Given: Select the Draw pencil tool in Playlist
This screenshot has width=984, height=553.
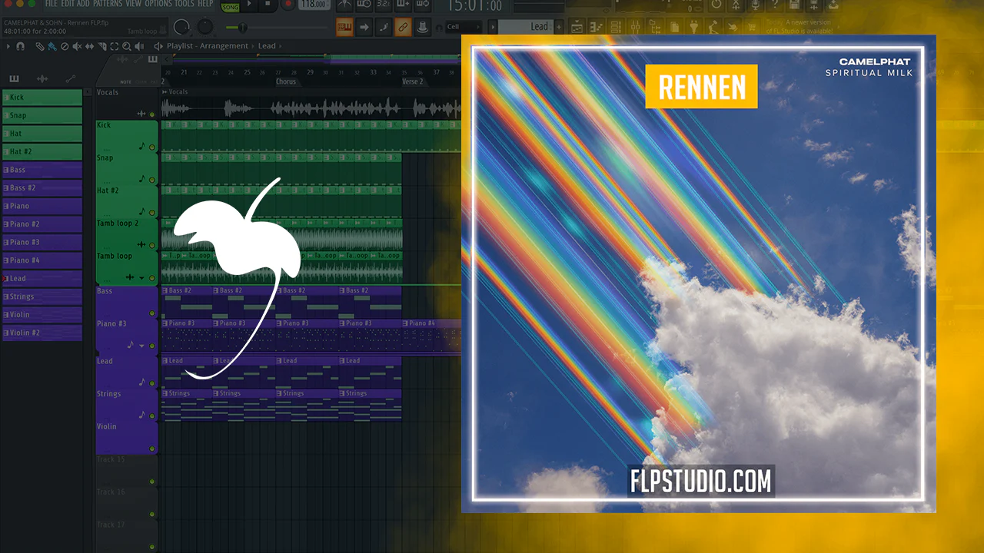Looking at the screenshot, I should click(40, 46).
